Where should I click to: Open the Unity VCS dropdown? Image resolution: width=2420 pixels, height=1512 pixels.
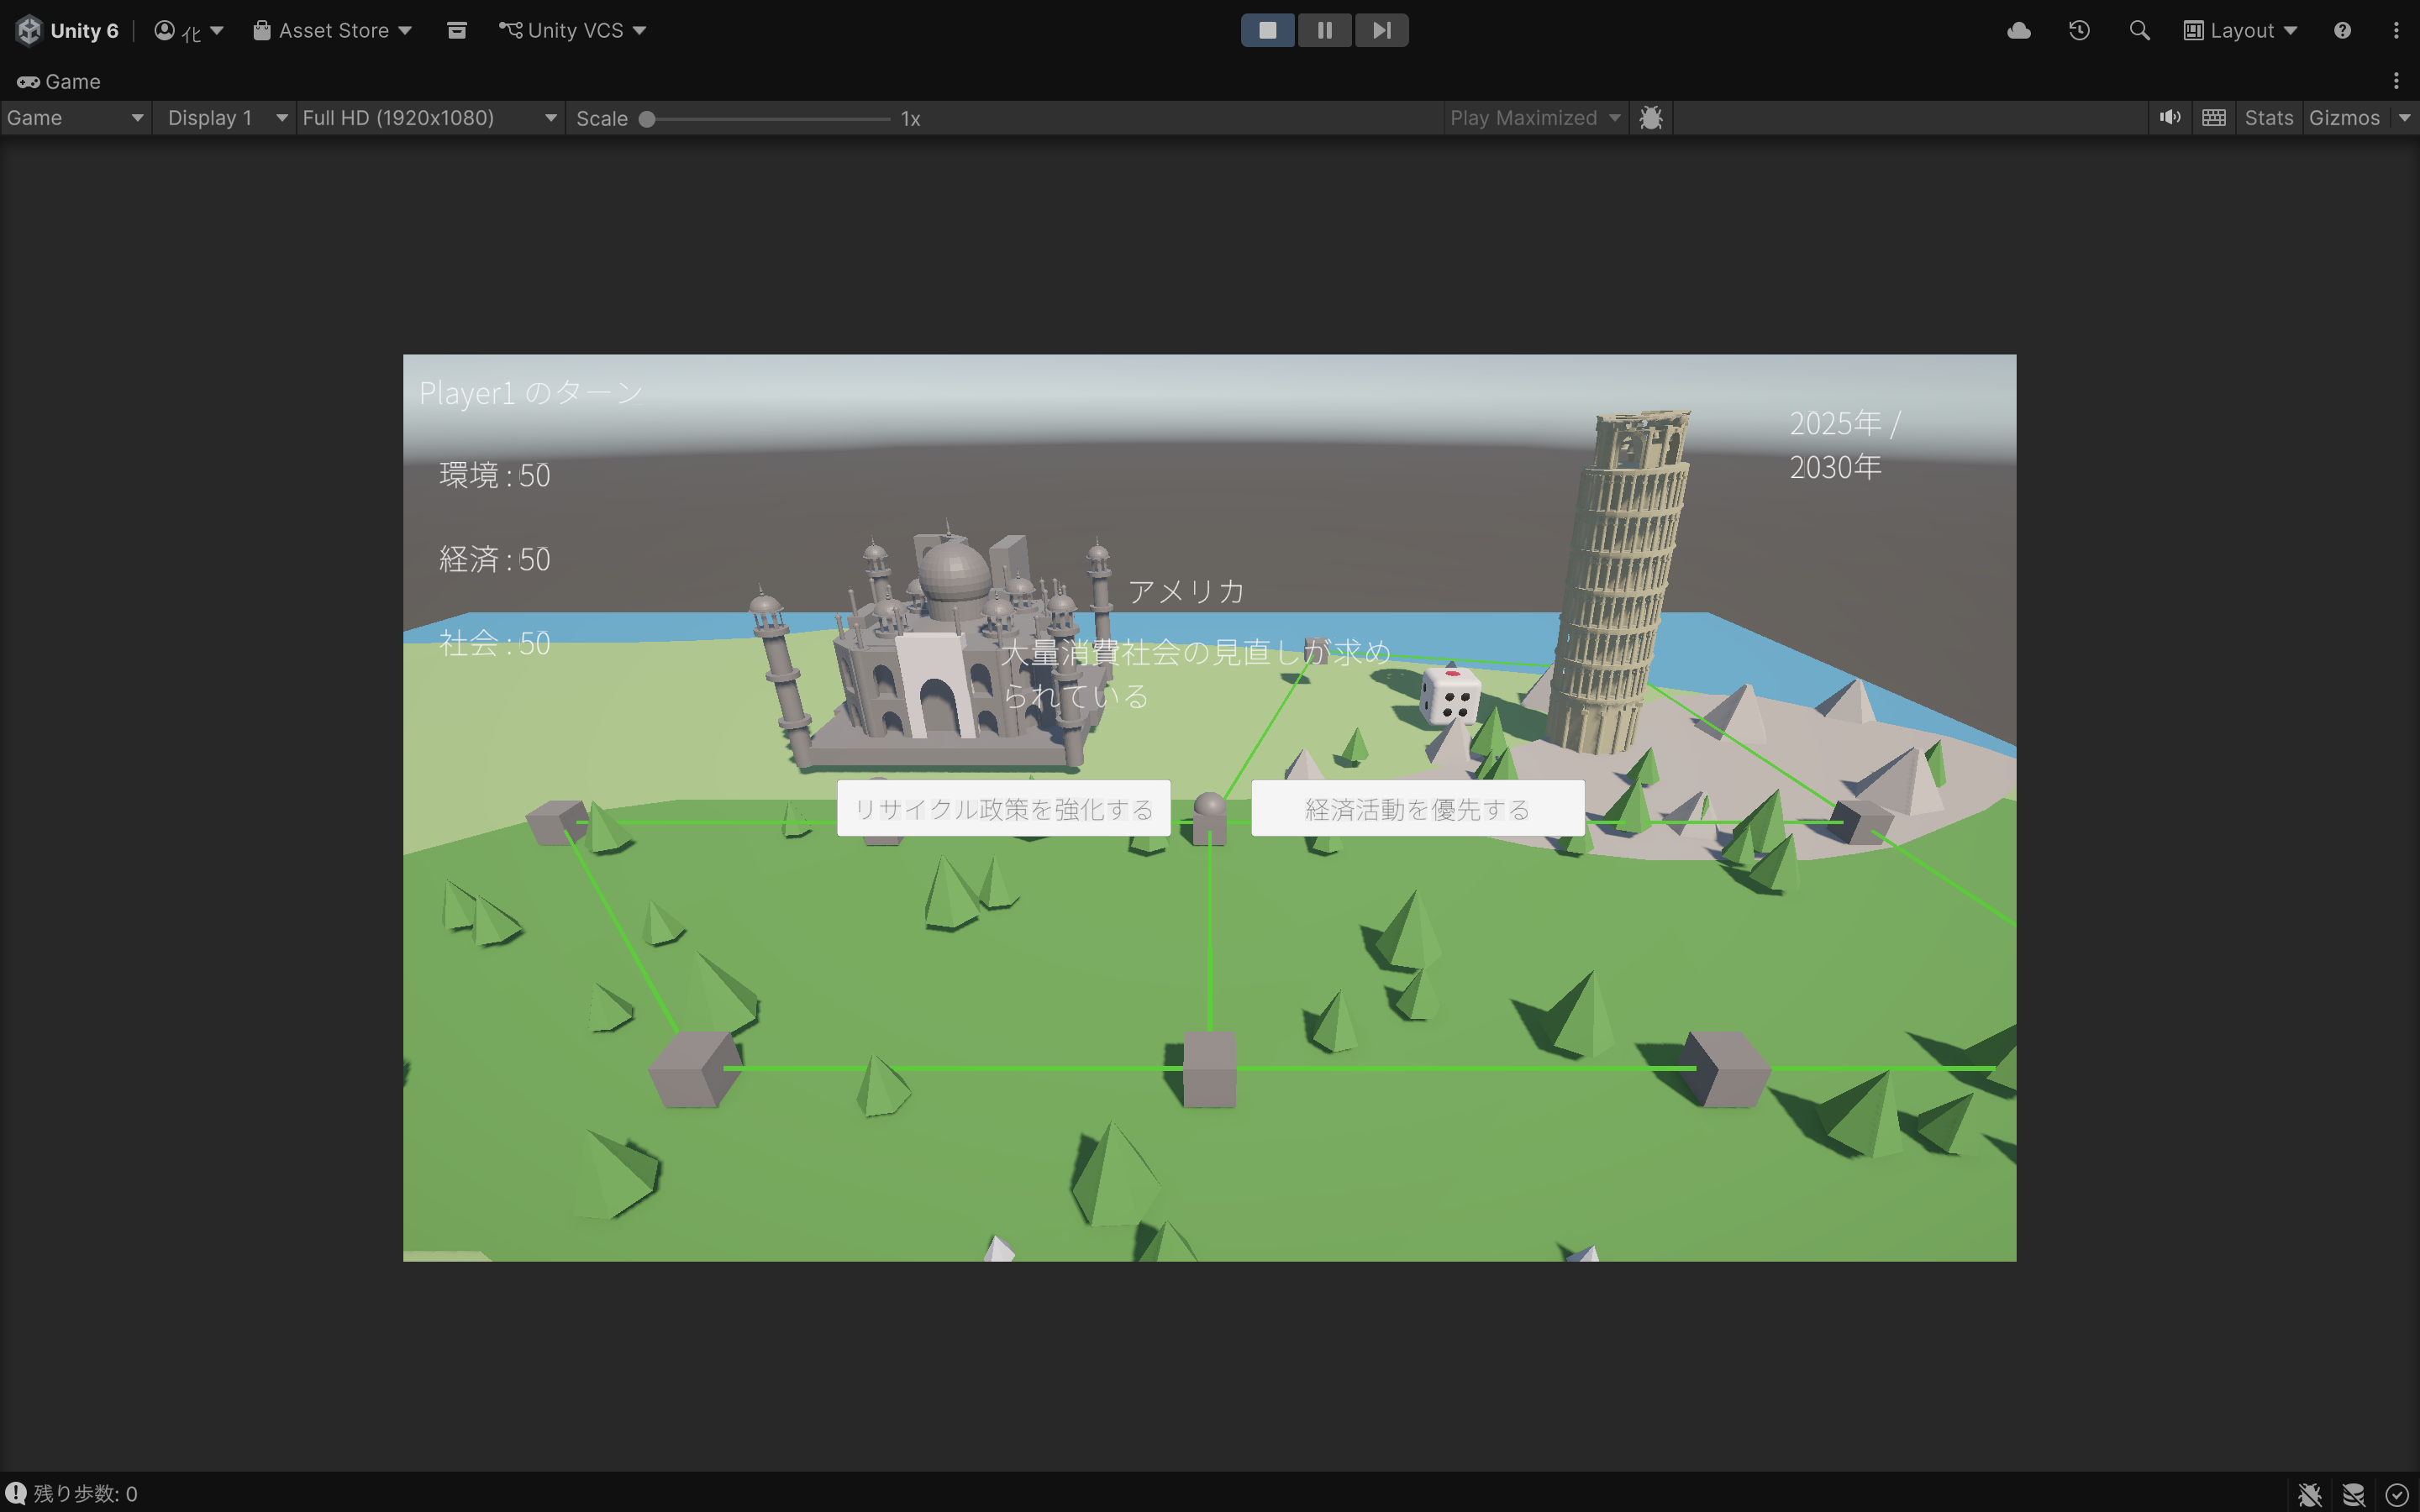[572, 30]
